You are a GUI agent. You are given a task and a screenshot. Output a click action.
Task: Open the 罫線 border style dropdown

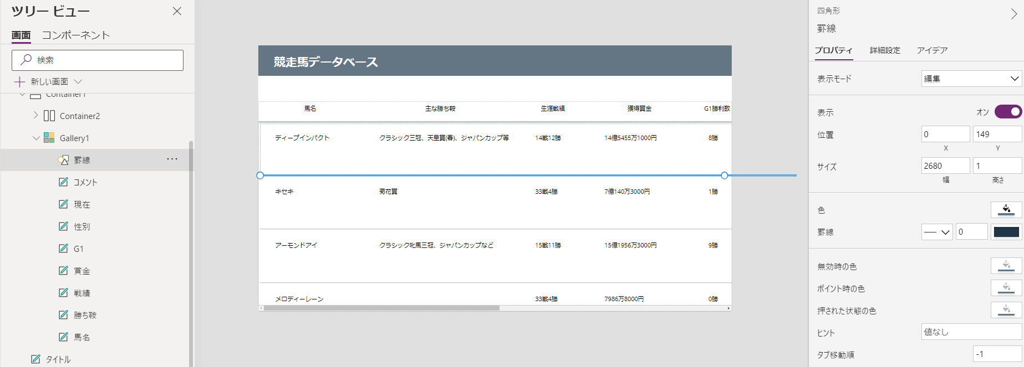[x=937, y=232]
